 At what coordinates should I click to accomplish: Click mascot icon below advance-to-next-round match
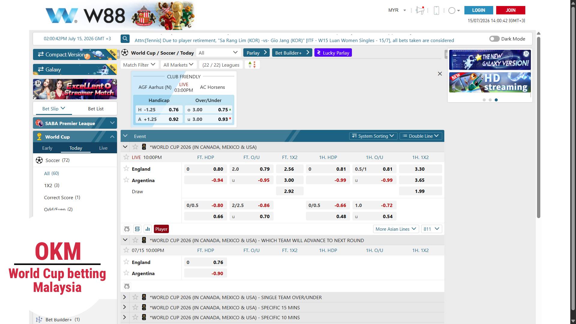[x=127, y=286]
